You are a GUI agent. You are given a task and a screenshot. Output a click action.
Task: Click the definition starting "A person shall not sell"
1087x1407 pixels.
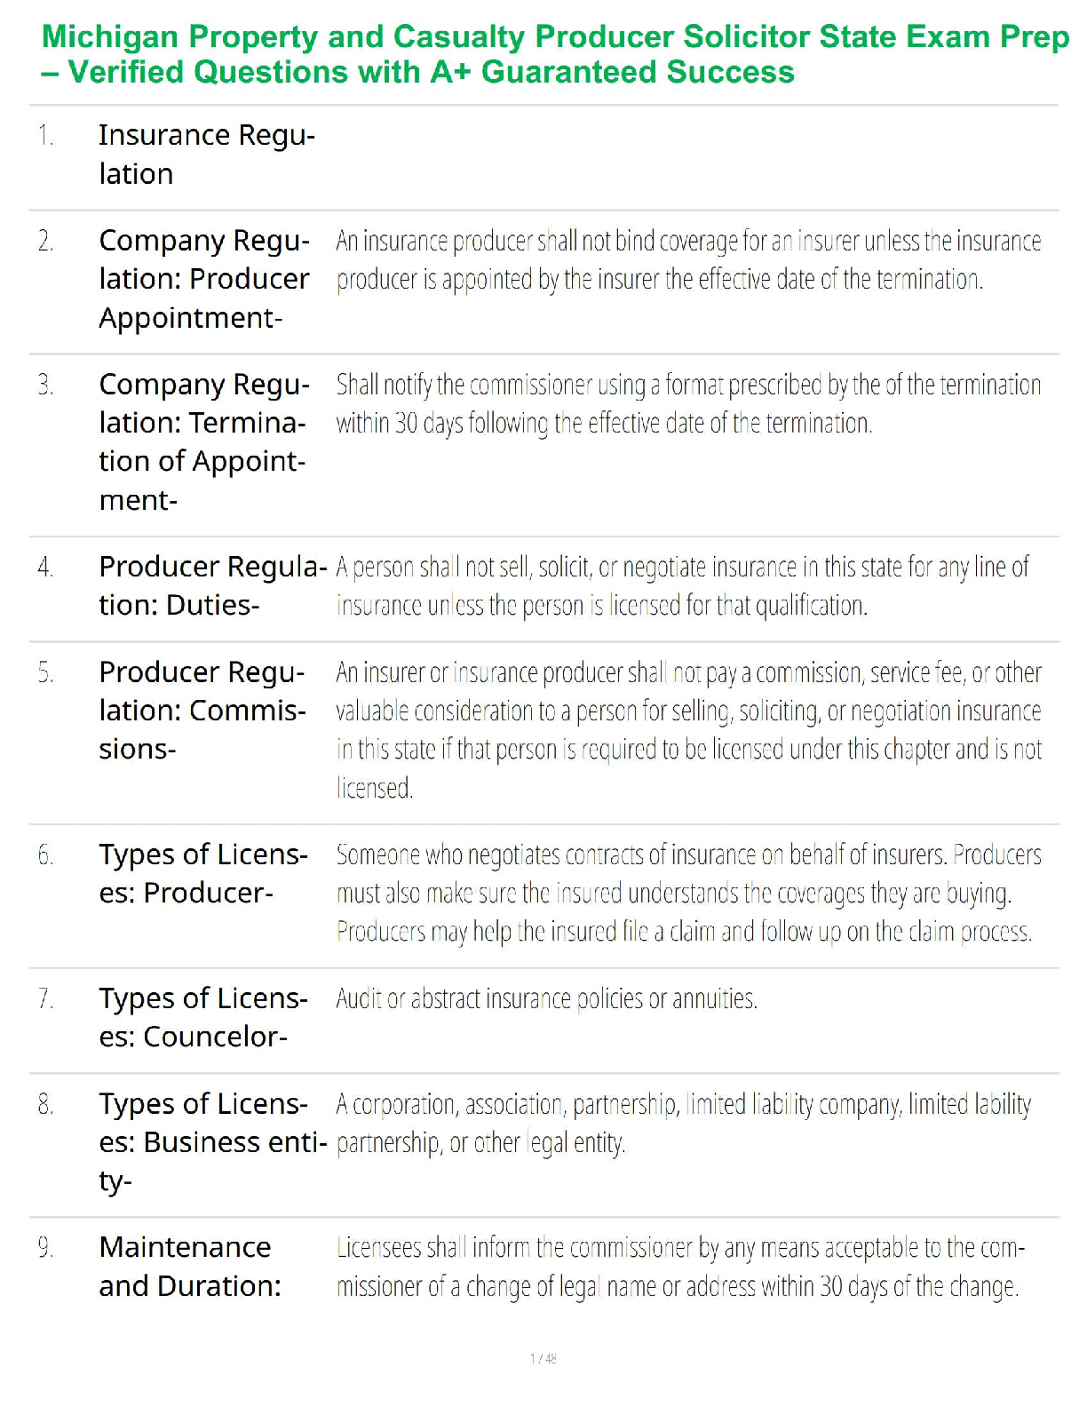pos(682,586)
